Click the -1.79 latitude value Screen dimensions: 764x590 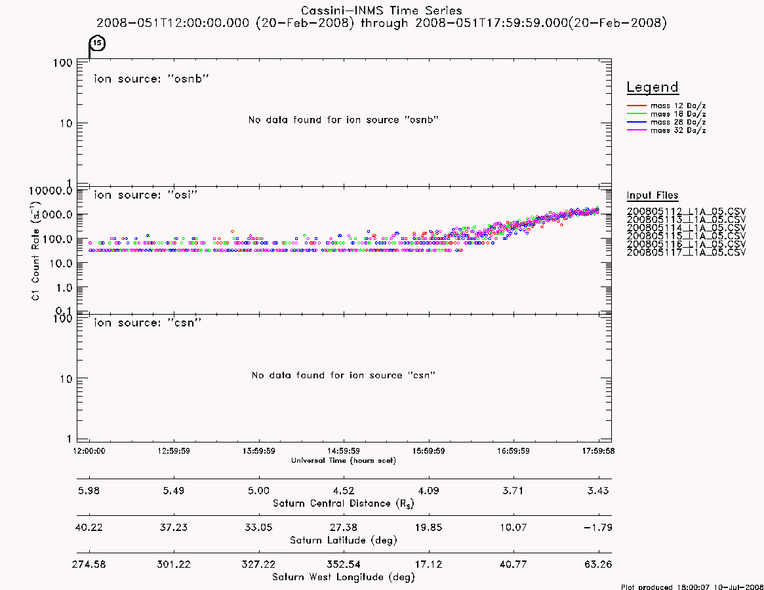pos(598,527)
